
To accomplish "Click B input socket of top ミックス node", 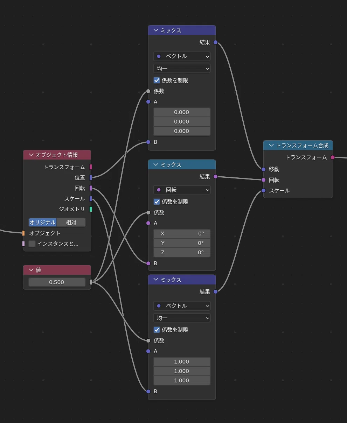I will pos(148,142).
